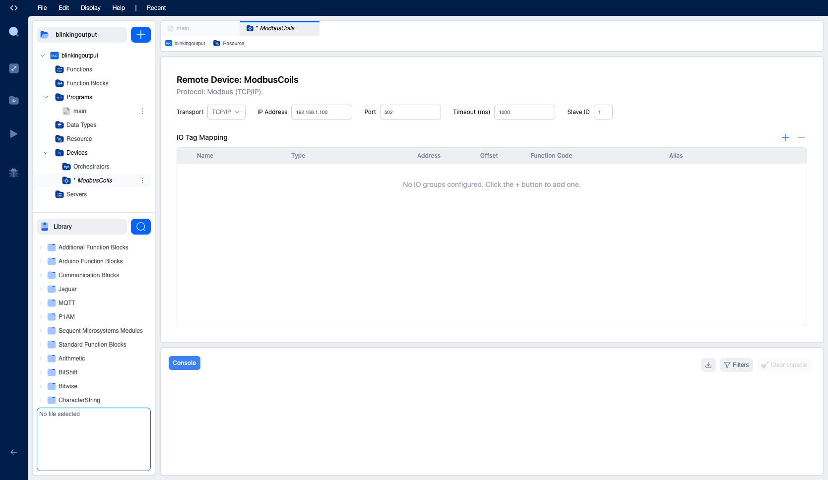Expand the Jaguar library folder
The image size is (828, 480).
pyautogui.click(x=41, y=289)
